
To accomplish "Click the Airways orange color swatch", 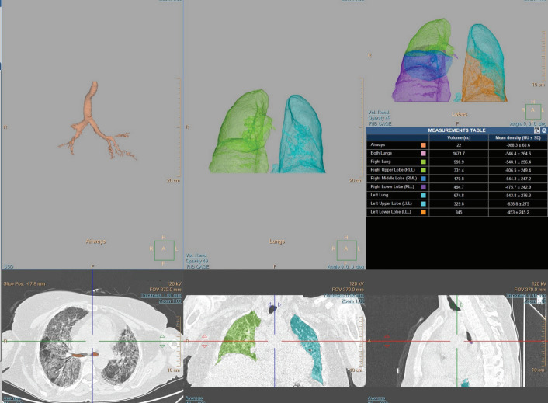I will coord(423,144).
